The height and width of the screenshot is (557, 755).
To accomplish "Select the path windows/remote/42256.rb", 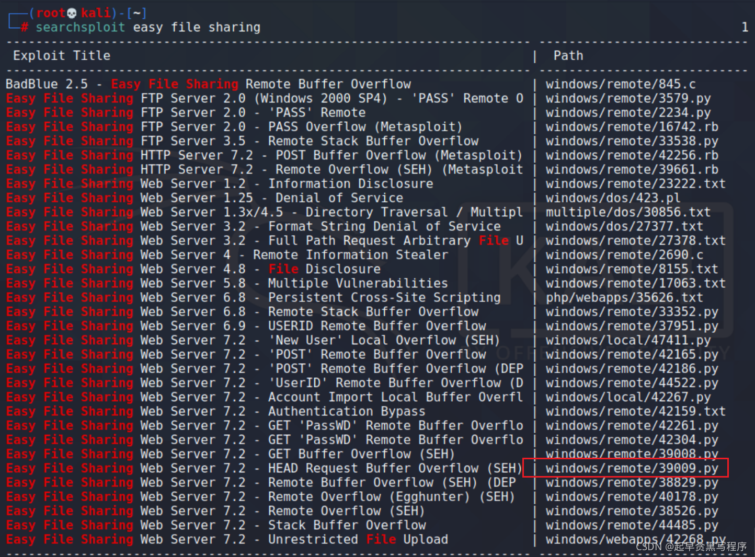I will pyautogui.click(x=632, y=155).
